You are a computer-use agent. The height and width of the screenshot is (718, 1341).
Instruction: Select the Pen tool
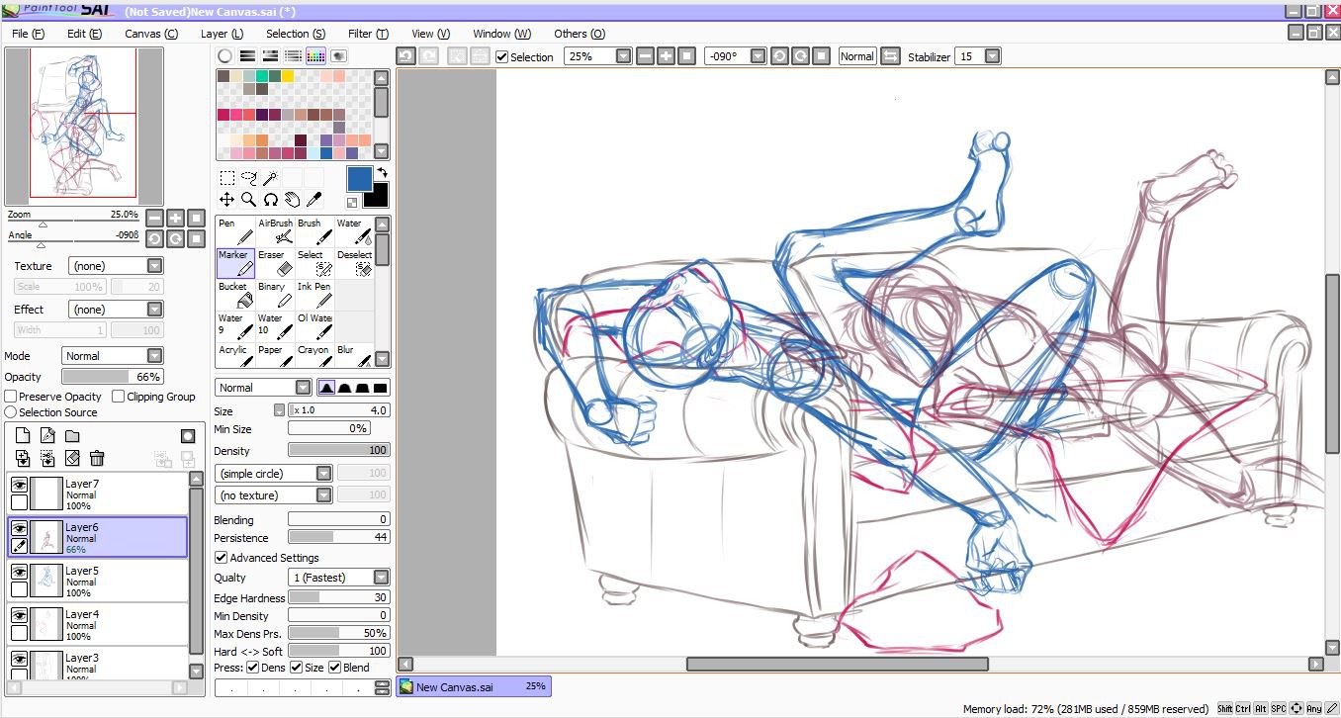(235, 231)
